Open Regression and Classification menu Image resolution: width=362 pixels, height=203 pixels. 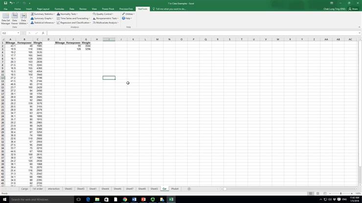tap(74, 23)
